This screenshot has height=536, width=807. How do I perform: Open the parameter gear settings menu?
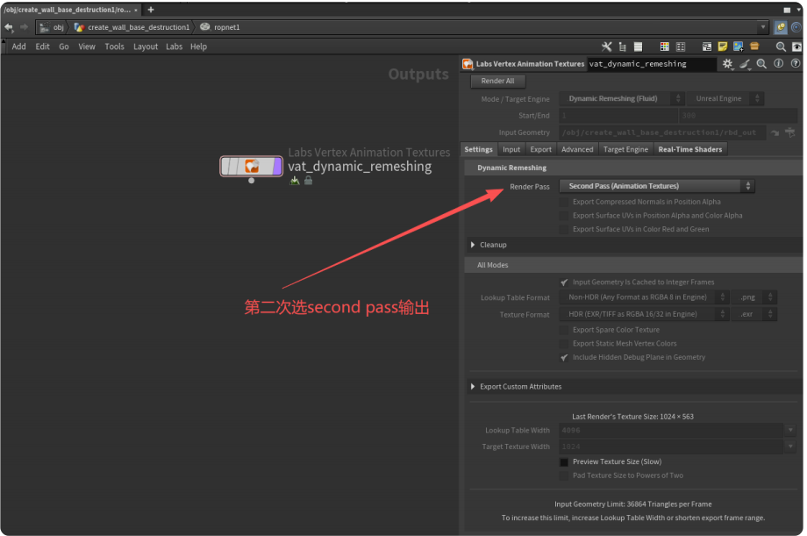click(x=727, y=64)
